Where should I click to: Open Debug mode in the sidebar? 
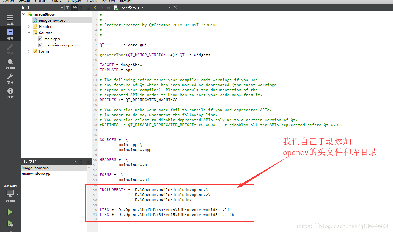click(10, 63)
